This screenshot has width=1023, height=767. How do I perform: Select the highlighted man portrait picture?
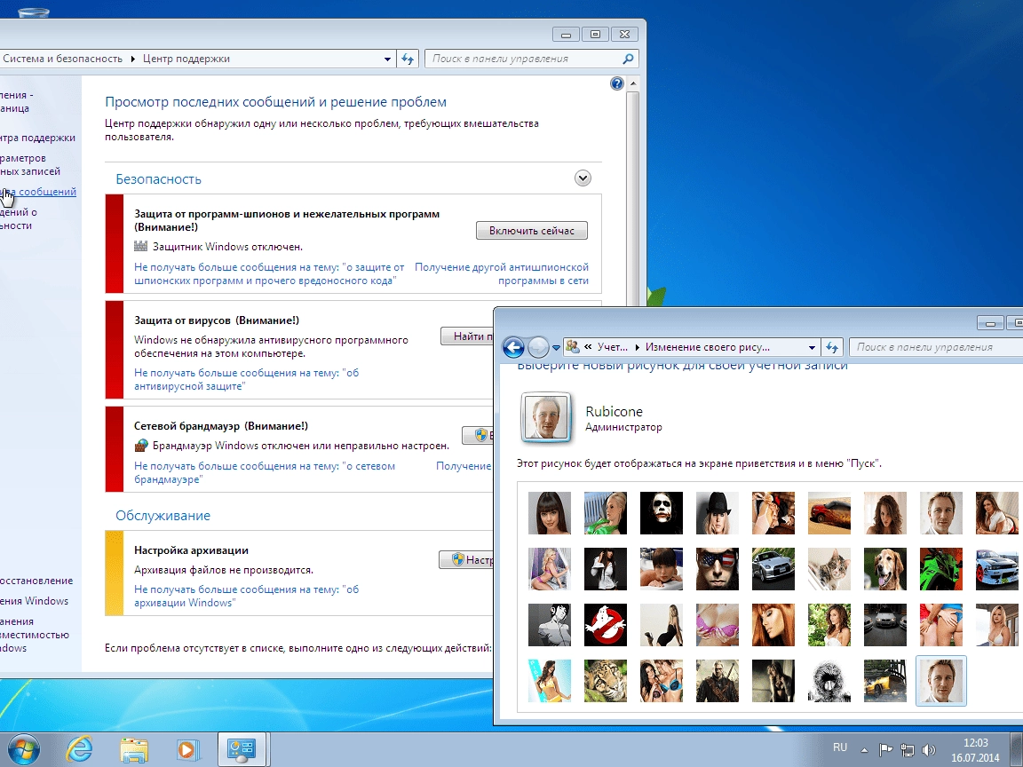(x=940, y=681)
